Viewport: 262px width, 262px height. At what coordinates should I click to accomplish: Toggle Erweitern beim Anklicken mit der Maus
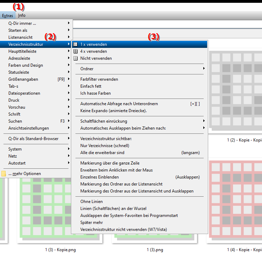coord(139,170)
